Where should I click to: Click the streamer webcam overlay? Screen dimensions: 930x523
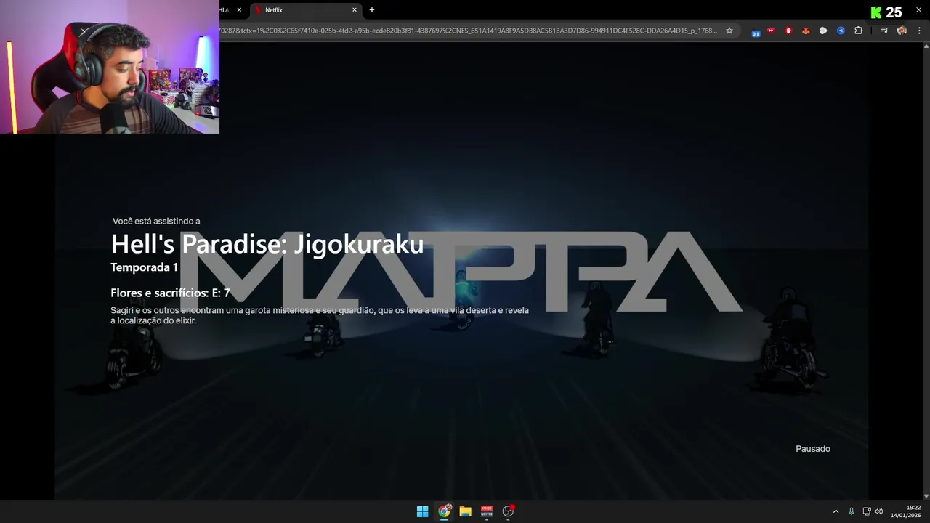[x=110, y=67]
